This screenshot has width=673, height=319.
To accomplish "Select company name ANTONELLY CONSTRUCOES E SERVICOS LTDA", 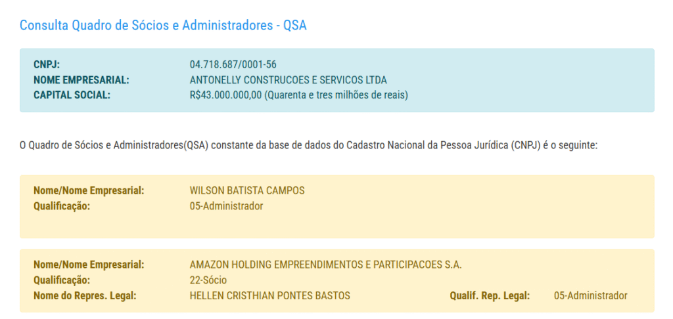I will pos(288,80).
